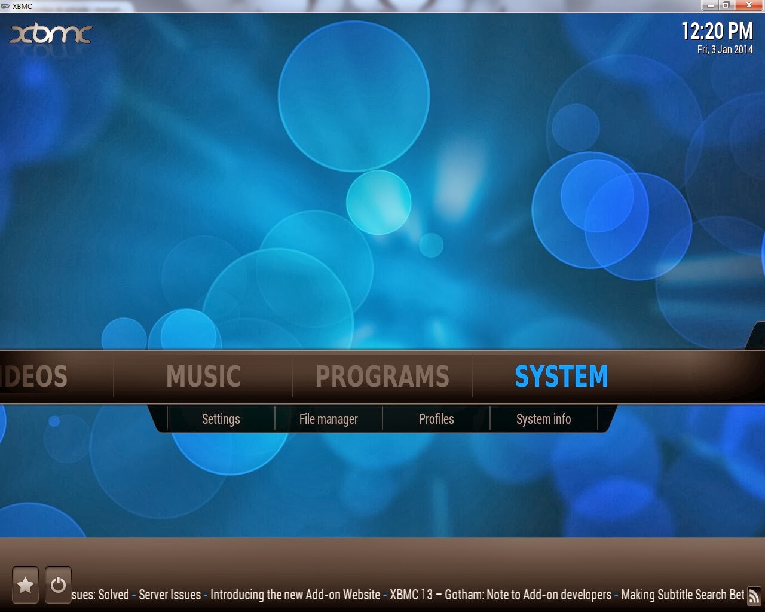Open the MUSIC section

[x=203, y=377]
